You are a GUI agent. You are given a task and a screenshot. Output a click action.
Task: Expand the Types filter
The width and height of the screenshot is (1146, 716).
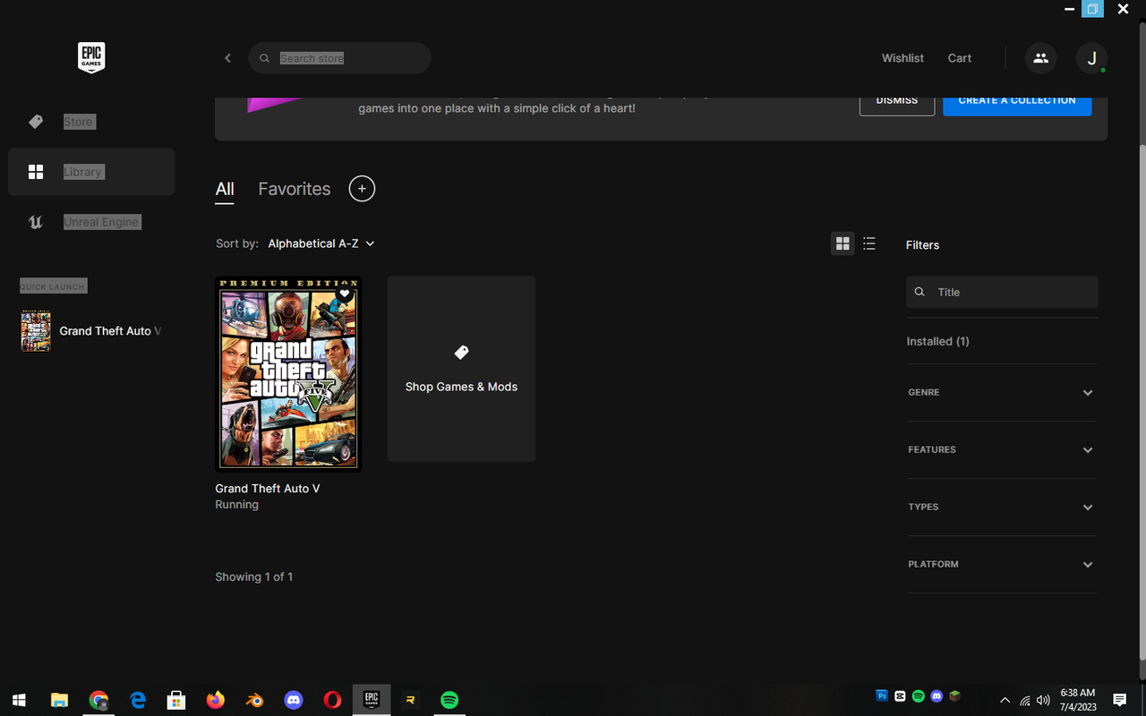(x=1002, y=507)
